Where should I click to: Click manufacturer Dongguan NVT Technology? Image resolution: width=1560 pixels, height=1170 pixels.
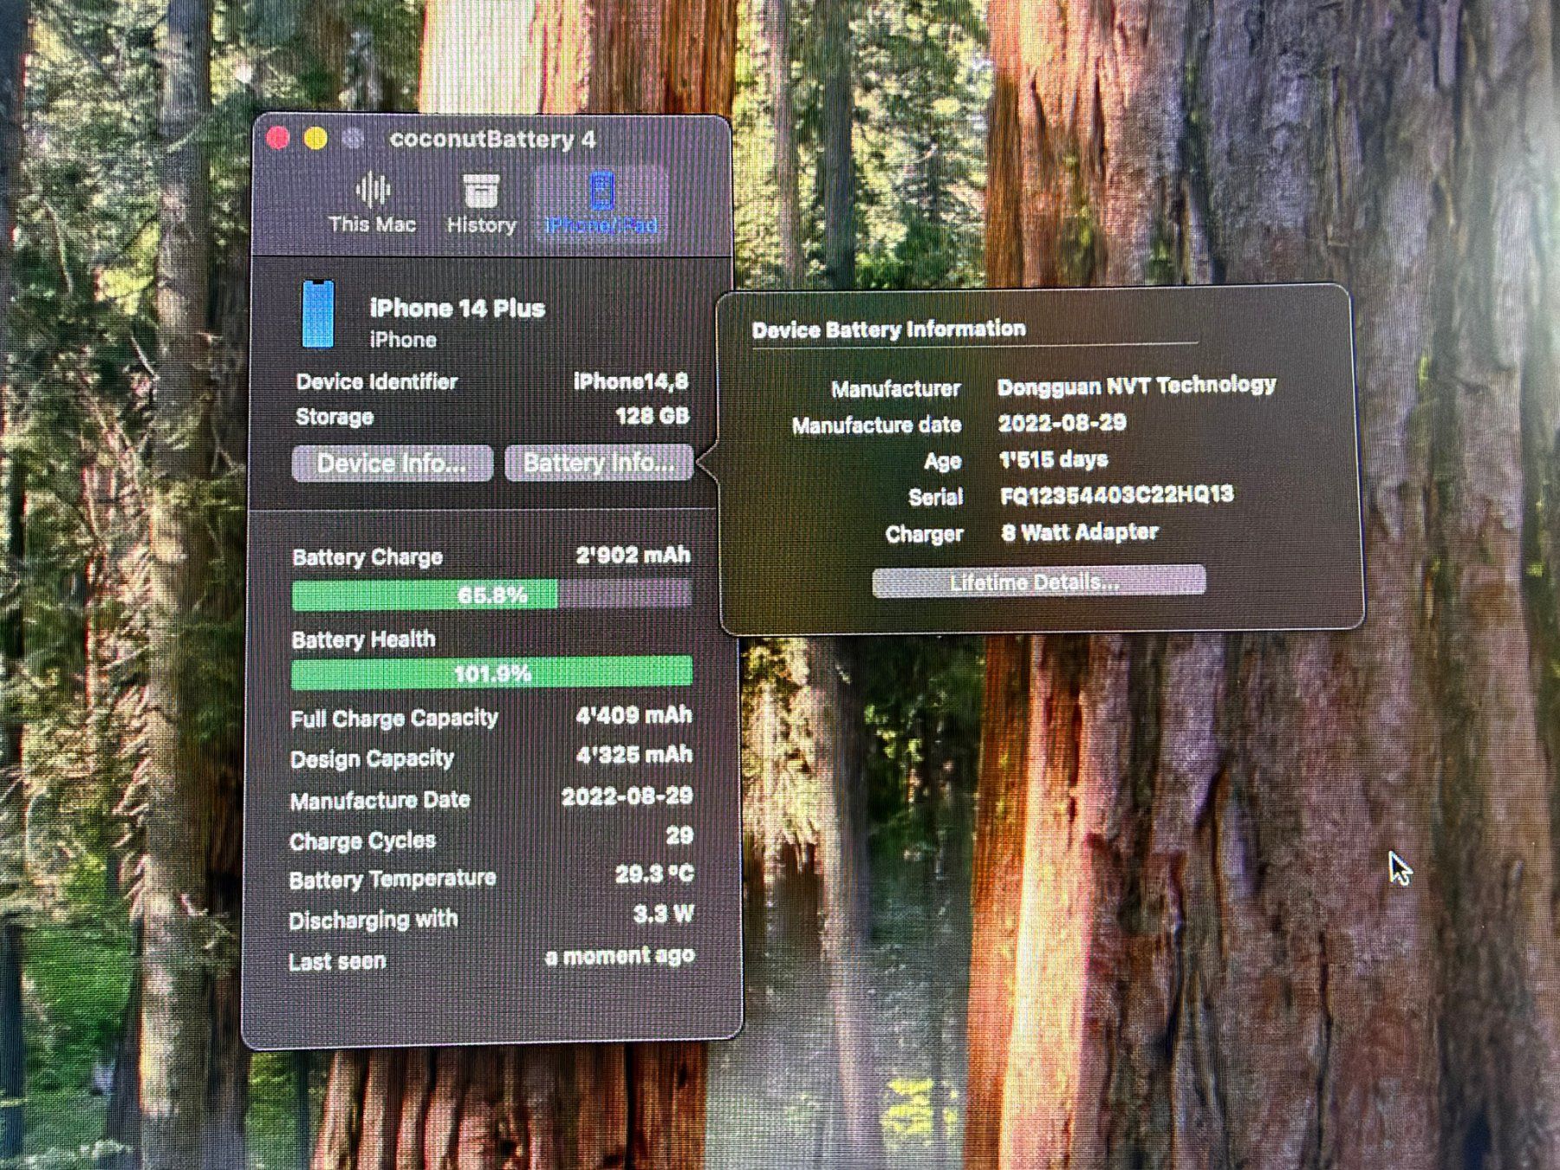point(1136,385)
